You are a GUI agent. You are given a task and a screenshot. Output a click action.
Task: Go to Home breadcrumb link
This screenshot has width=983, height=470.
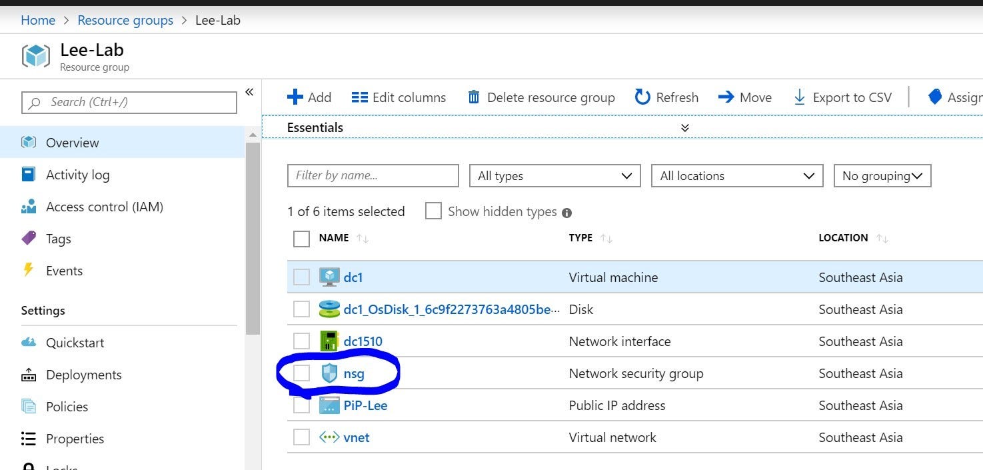point(38,20)
